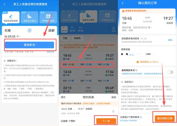This screenshot has height=126, width=177.
Task: Select 硬卧 option for K1156 train
Action: click(x=86, y=81)
